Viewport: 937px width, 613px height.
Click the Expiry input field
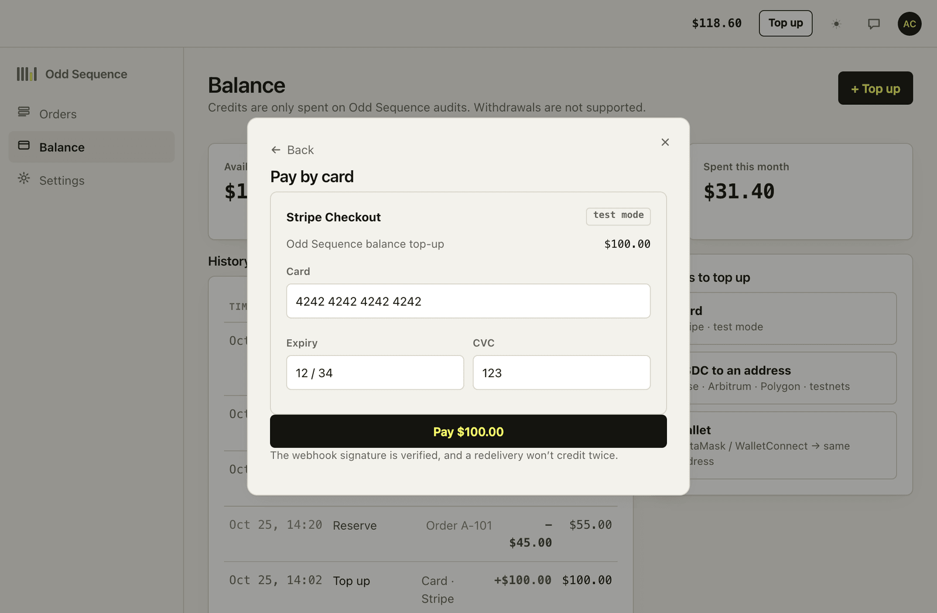[375, 372]
